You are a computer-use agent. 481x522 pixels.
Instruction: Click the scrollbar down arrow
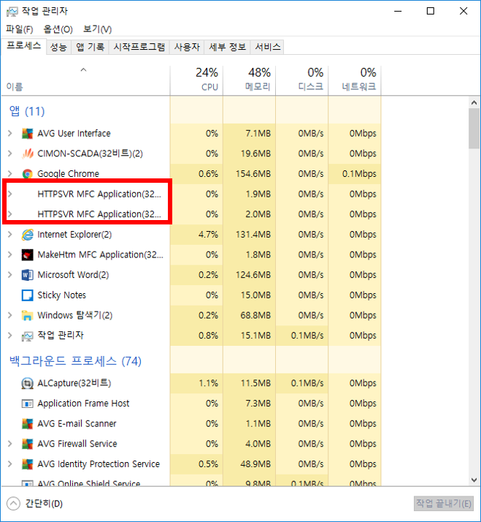[x=474, y=480]
